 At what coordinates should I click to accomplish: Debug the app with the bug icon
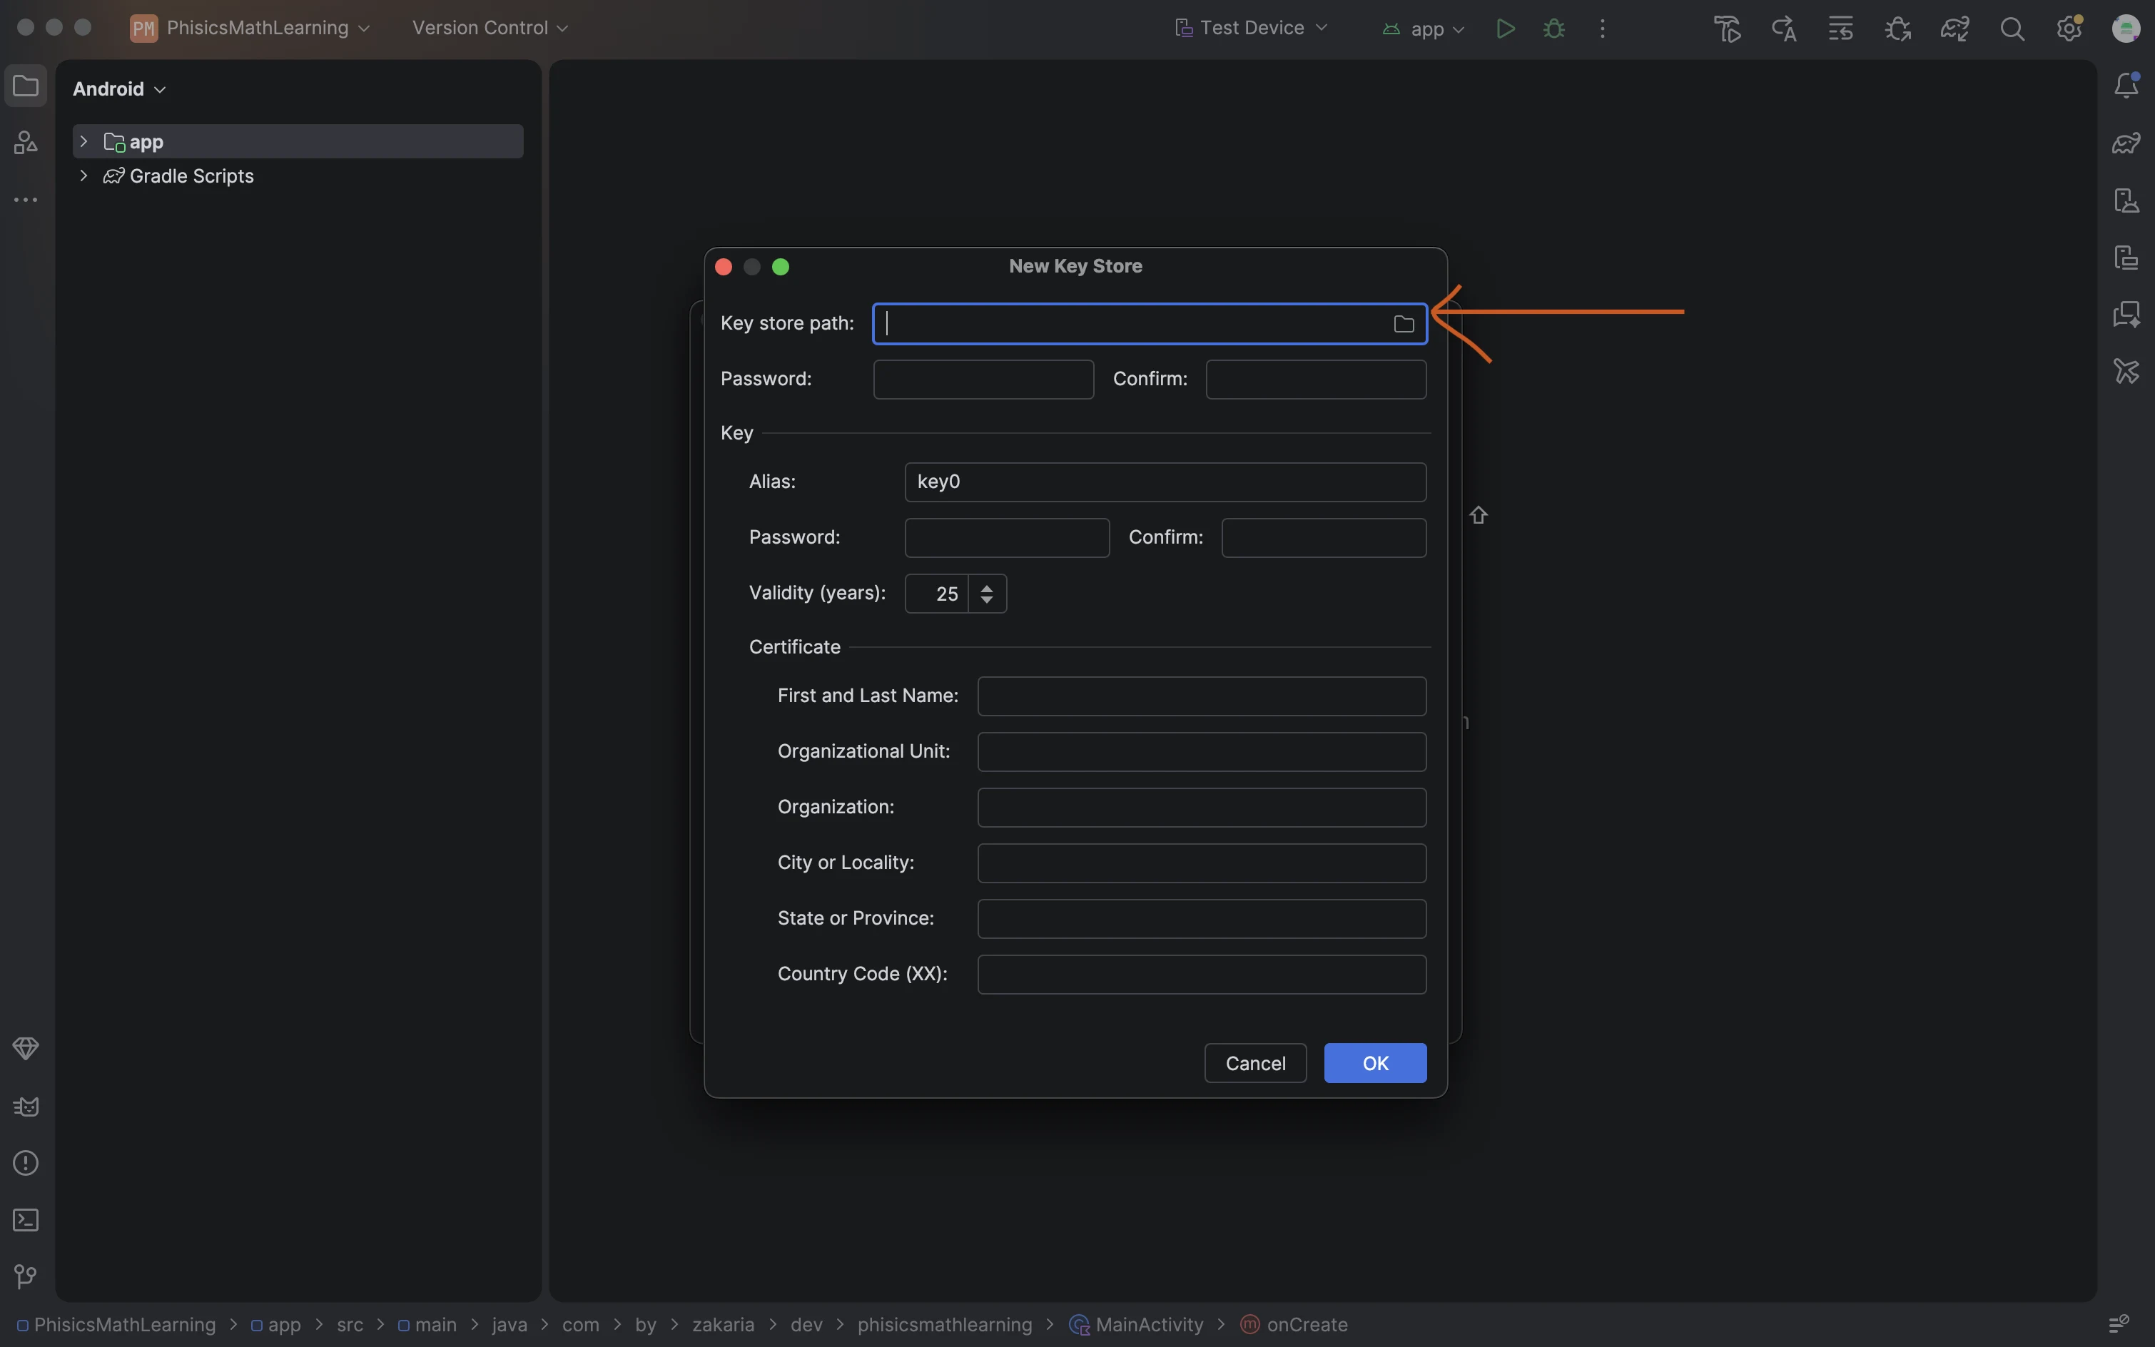[1553, 29]
